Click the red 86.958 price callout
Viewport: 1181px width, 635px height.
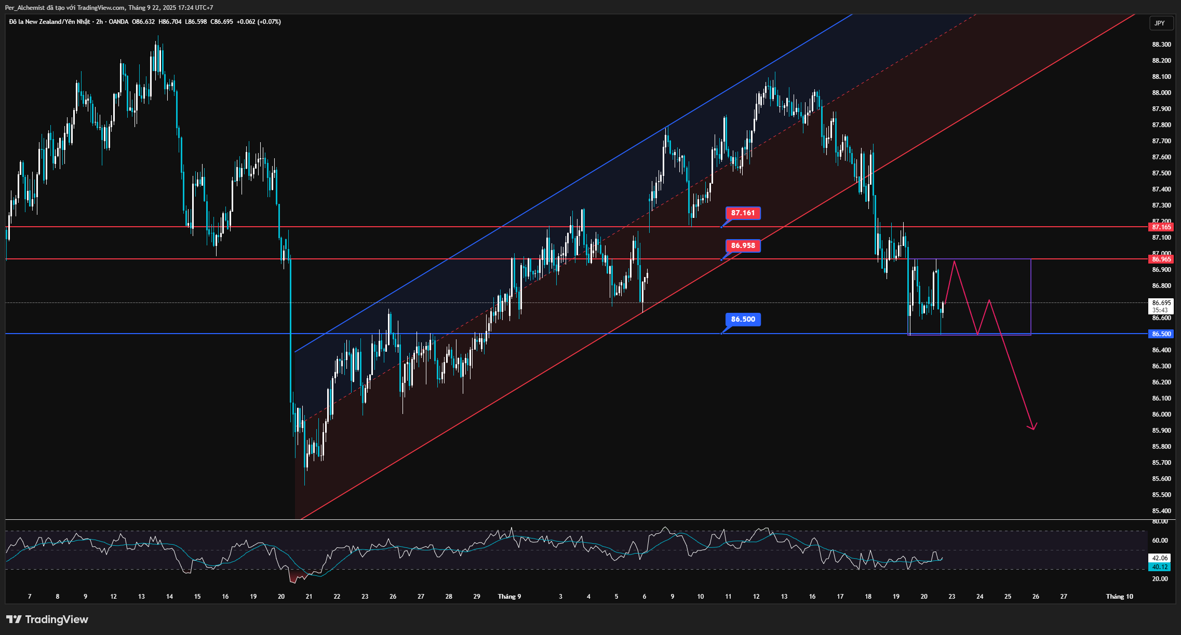[743, 245]
